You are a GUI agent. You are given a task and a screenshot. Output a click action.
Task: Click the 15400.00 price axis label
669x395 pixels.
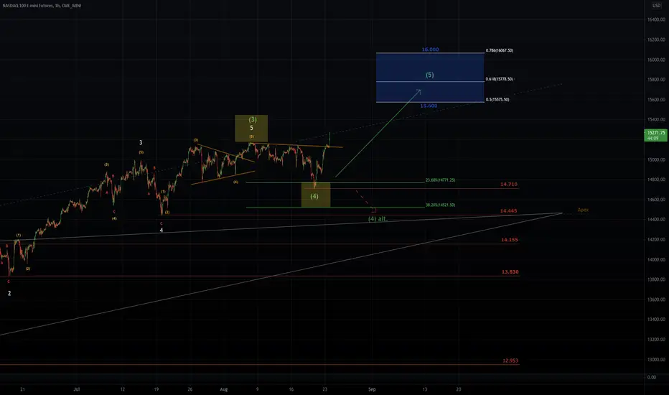656,119
